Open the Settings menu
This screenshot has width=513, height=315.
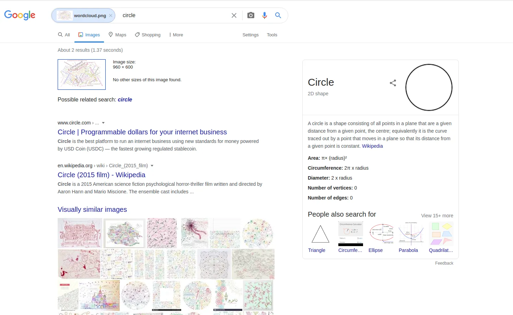[250, 35]
